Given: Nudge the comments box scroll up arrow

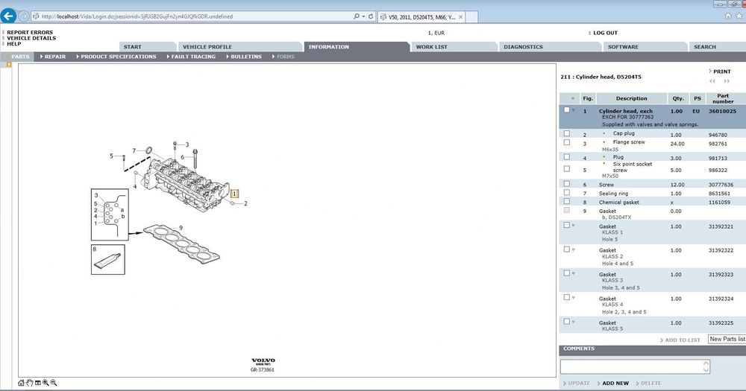Looking at the screenshot, I should (706, 363).
